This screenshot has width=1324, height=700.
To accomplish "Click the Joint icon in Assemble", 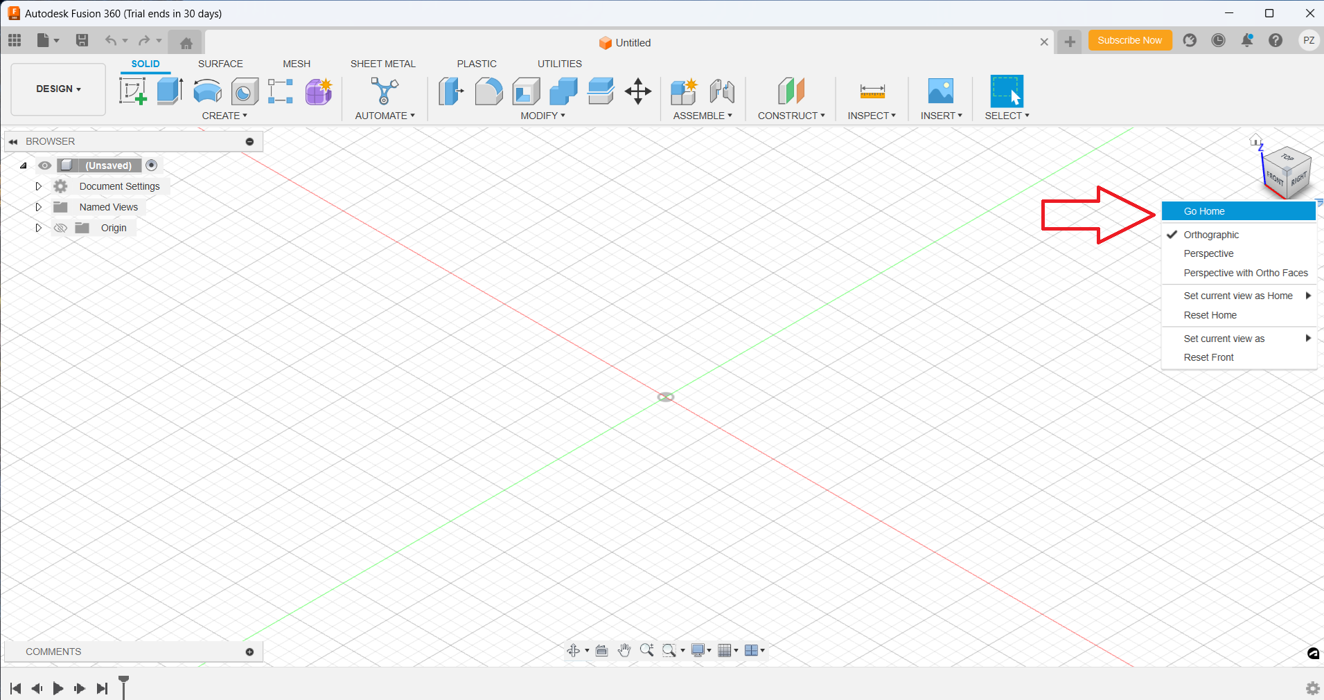I will tap(722, 91).
